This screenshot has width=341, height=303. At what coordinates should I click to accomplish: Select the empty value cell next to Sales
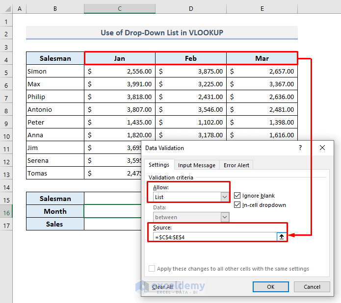[x=113, y=224]
